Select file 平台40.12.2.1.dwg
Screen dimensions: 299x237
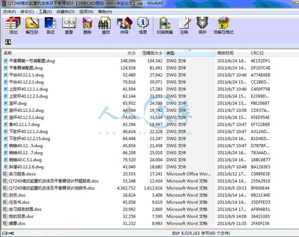tap(27, 82)
